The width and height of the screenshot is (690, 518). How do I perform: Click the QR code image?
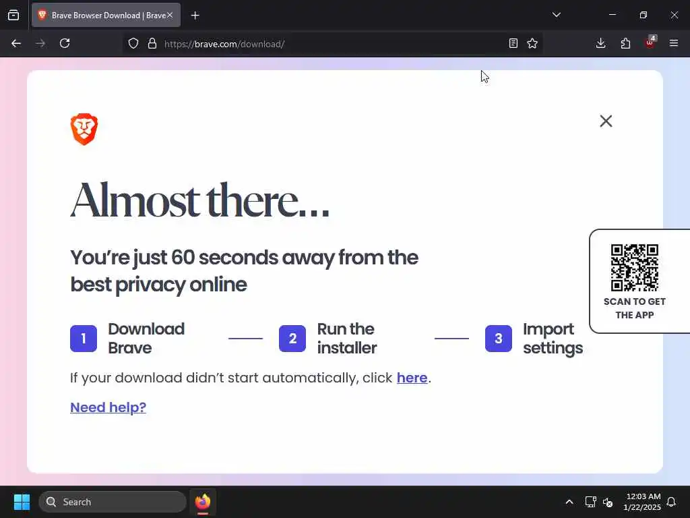coord(635,268)
